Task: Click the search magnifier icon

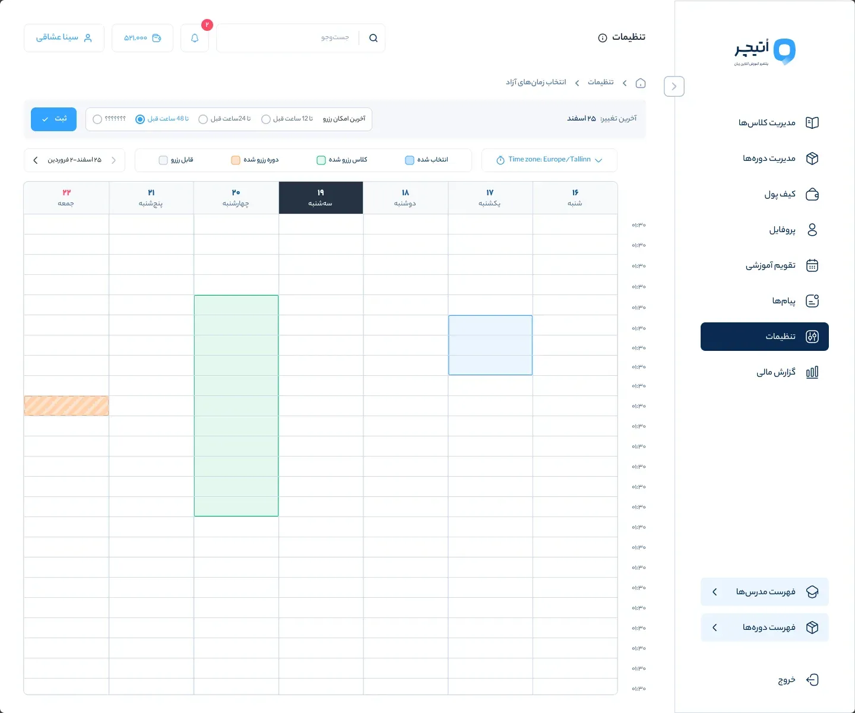Action: [x=373, y=38]
